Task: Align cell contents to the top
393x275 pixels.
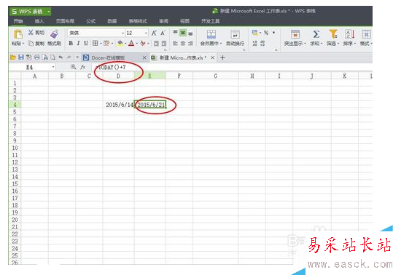Action: (175, 33)
